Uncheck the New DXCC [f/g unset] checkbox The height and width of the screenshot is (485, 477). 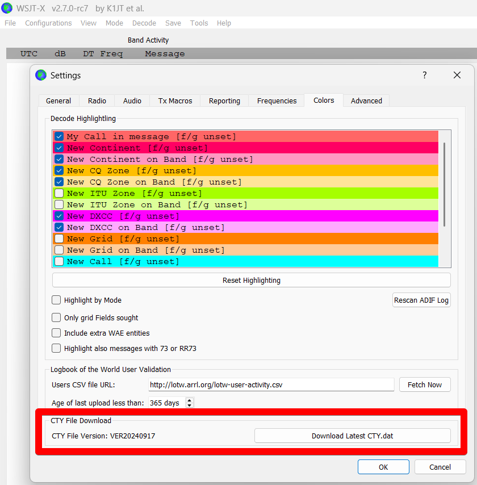click(59, 216)
